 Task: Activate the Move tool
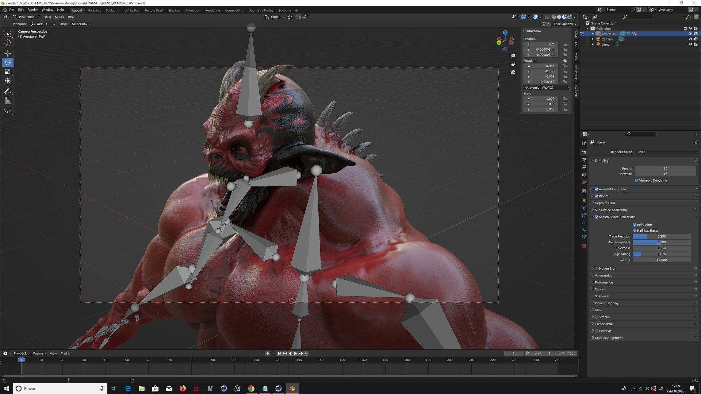(8, 53)
